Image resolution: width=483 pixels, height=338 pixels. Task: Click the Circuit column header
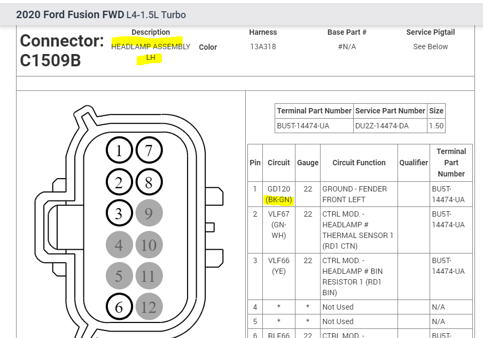279,163
